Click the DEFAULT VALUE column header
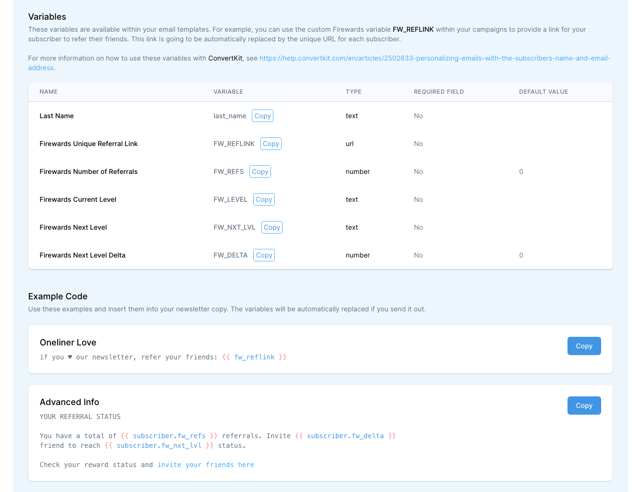641x492 pixels. coord(543,92)
